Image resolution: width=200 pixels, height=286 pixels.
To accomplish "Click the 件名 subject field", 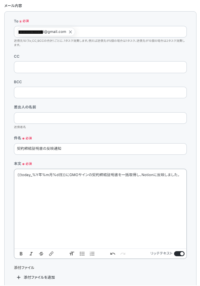I will pyautogui.click(x=100, y=149).
